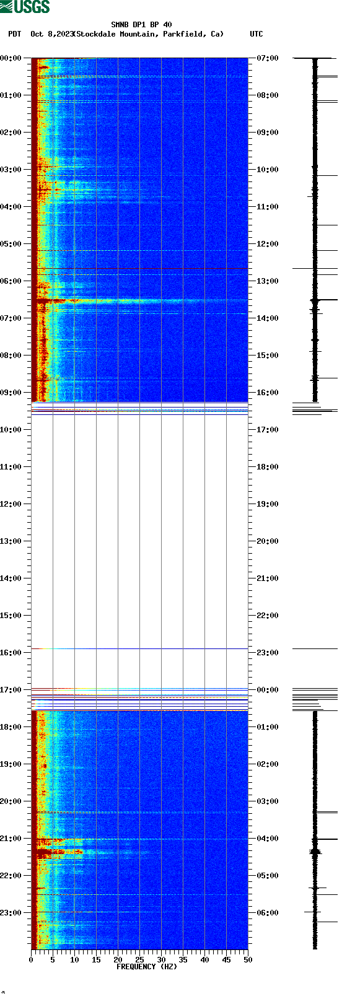Click the 20:00 PDT time label
Viewport: 342px width, 999px height.
pos(11,801)
